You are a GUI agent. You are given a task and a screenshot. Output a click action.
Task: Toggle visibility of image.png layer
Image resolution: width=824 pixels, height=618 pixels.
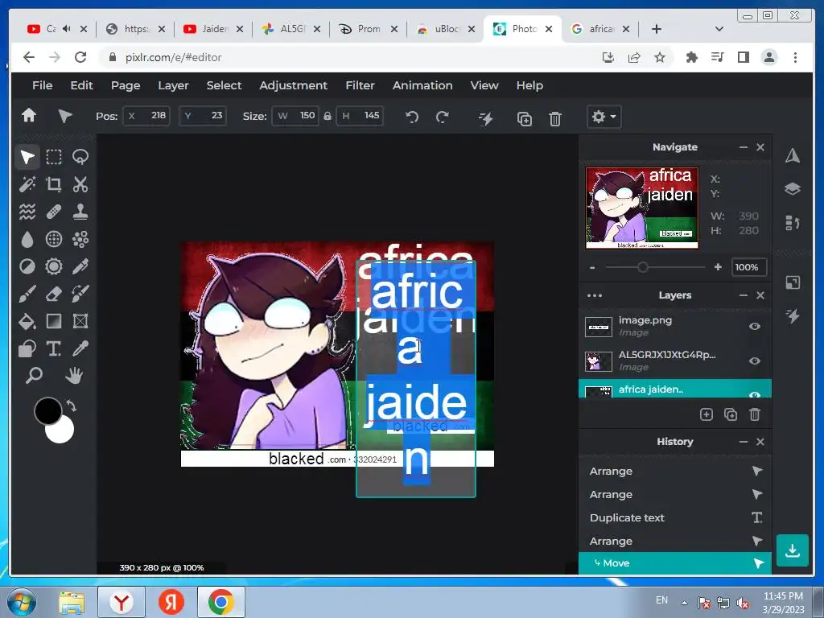point(755,327)
